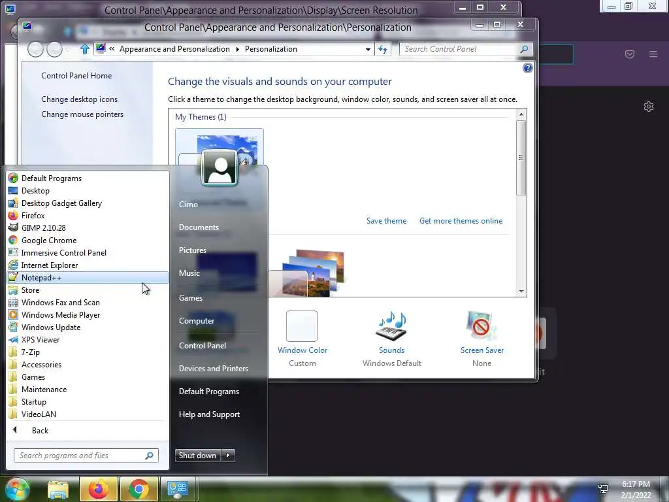
Task: Click Change mouse pointers link
Action: point(82,114)
